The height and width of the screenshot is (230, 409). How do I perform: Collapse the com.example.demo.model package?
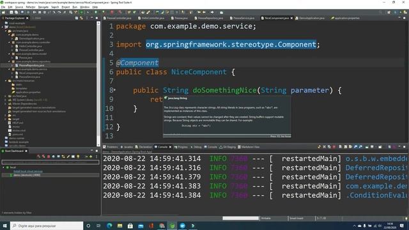pos(9,54)
